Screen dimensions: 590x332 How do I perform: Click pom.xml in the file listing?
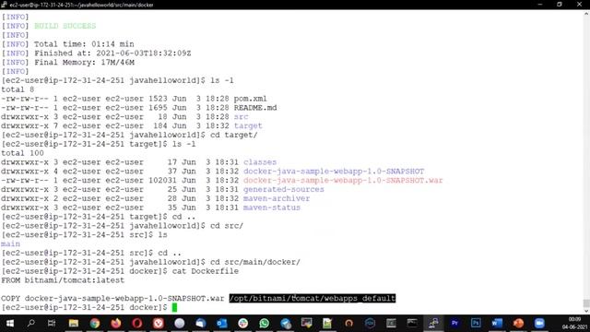point(250,99)
